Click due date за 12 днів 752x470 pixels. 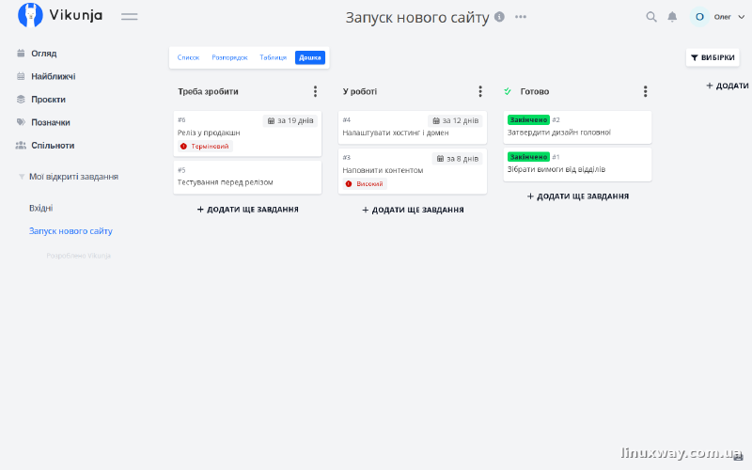click(455, 121)
